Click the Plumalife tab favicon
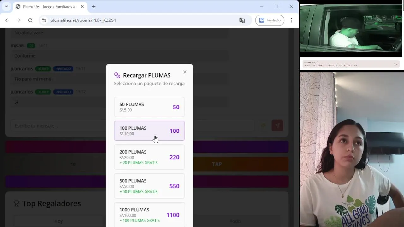The image size is (404, 227). click(18, 6)
